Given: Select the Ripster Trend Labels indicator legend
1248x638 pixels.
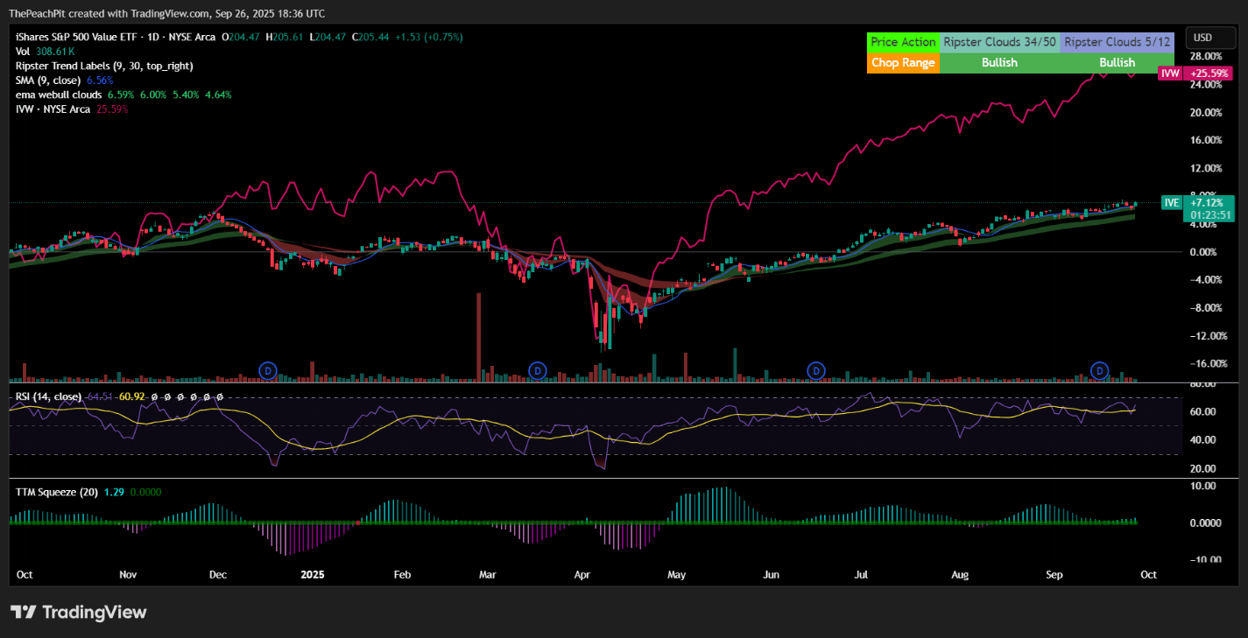Looking at the screenshot, I should pyautogui.click(x=104, y=66).
